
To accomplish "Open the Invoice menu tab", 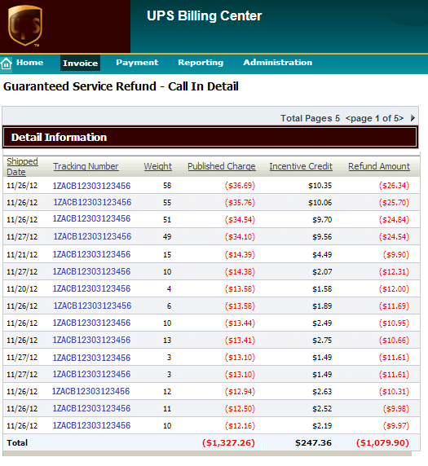I will tap(81, 63).
